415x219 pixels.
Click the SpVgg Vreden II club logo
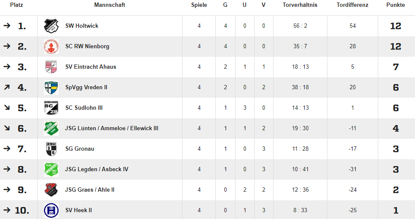tap(51, 88)
